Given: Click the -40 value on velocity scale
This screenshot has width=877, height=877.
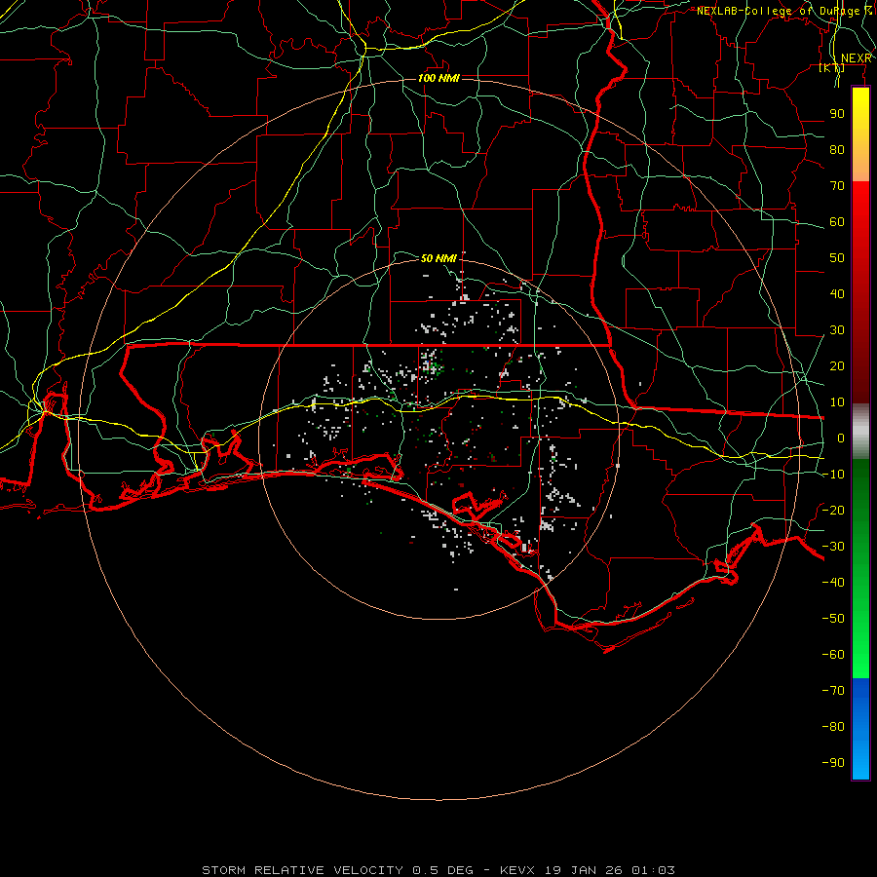Looking at the screenshot, I should (833, 583).
